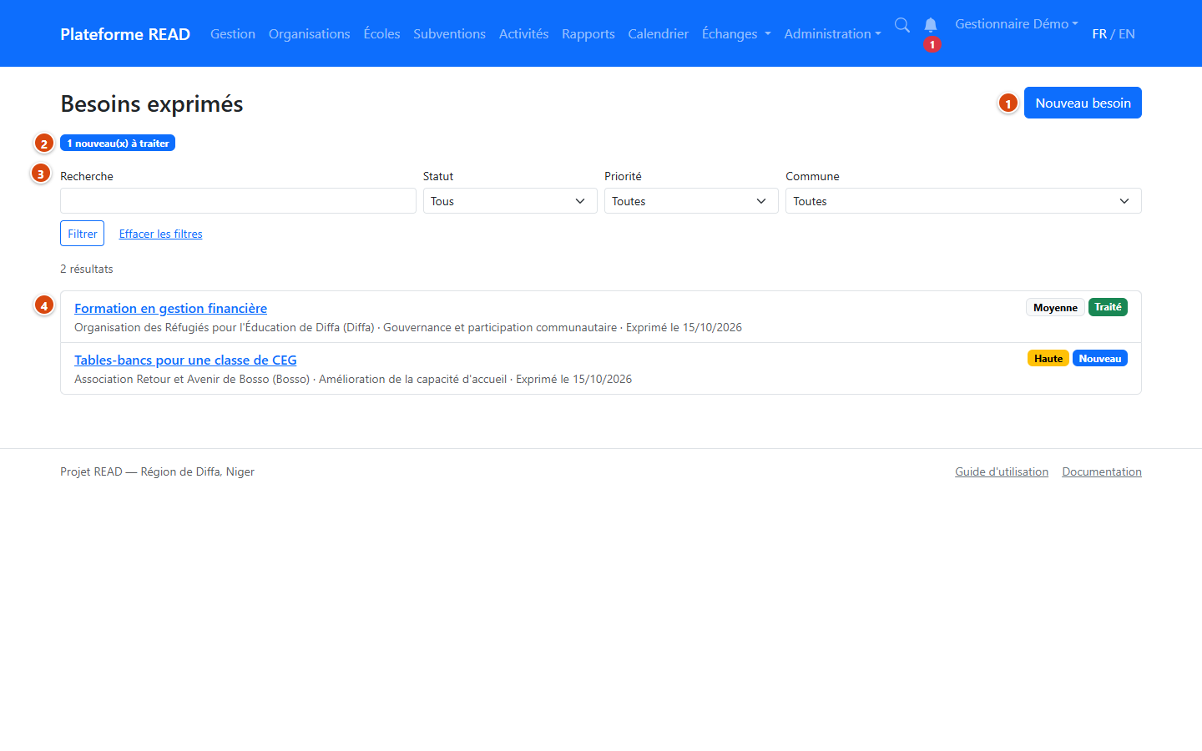Click the 'Projet READ — Région de Diffa, Niger' footer text
This screenshot has height=751, width=1202.
coord(157,472)
